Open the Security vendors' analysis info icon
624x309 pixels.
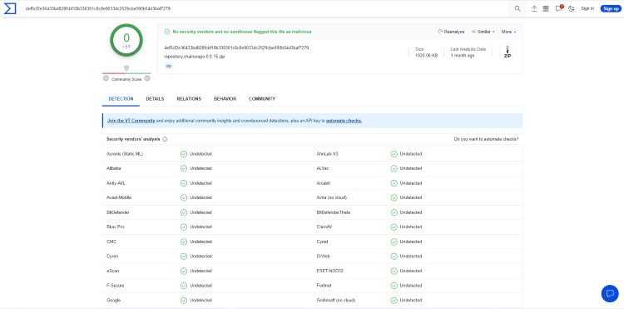click(165, 139)
